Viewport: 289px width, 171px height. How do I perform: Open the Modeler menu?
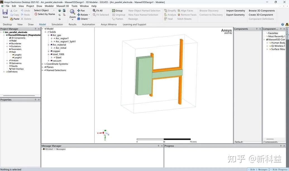click(49, 6)
